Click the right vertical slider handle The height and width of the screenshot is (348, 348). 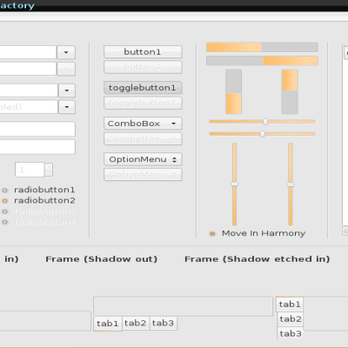coord(291,184)
